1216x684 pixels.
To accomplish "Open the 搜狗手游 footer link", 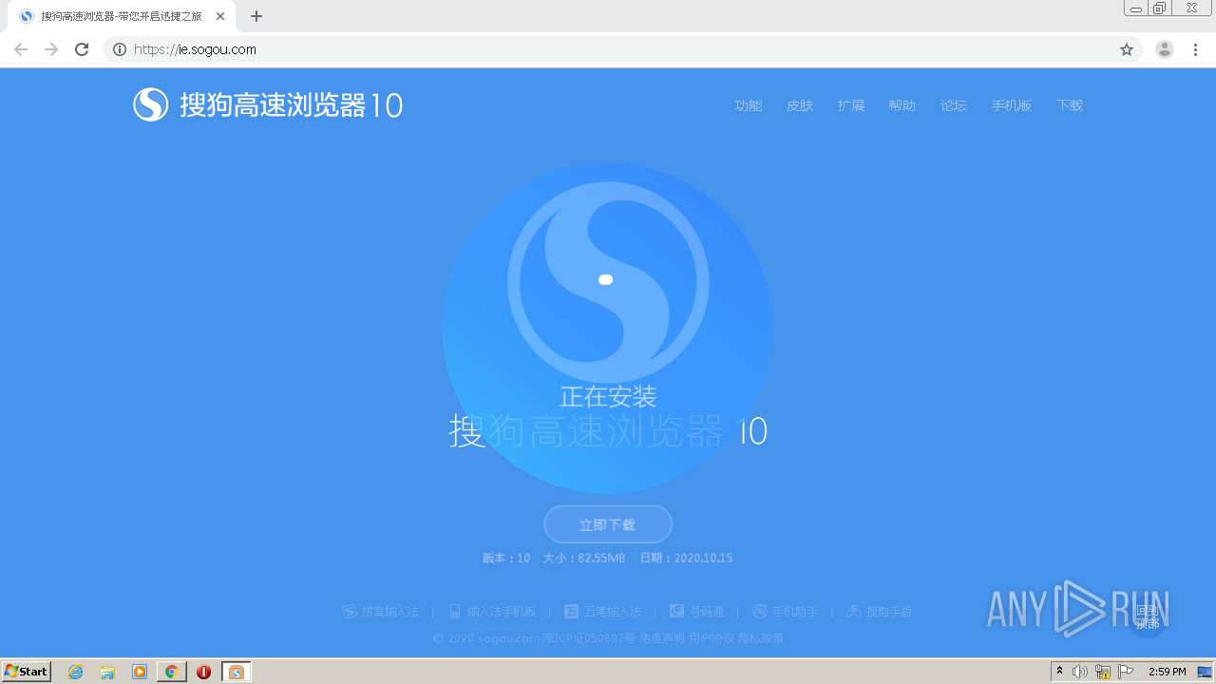I will tap(879, 612).
